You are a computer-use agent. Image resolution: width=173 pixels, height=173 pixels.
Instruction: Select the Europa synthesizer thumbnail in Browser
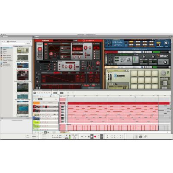click(x=22, y=75)
